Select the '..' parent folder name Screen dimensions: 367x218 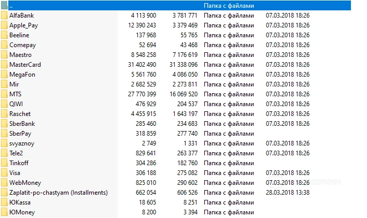pos(11,7)
